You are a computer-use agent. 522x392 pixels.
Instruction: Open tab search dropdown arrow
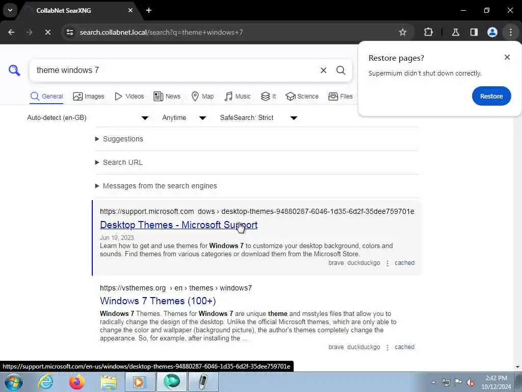click(10, 10)
